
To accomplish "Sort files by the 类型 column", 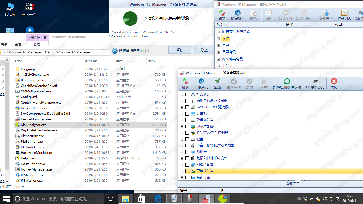I will click(x=119, y=61).
